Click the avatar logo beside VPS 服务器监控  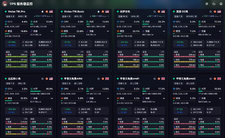point(5,4)
